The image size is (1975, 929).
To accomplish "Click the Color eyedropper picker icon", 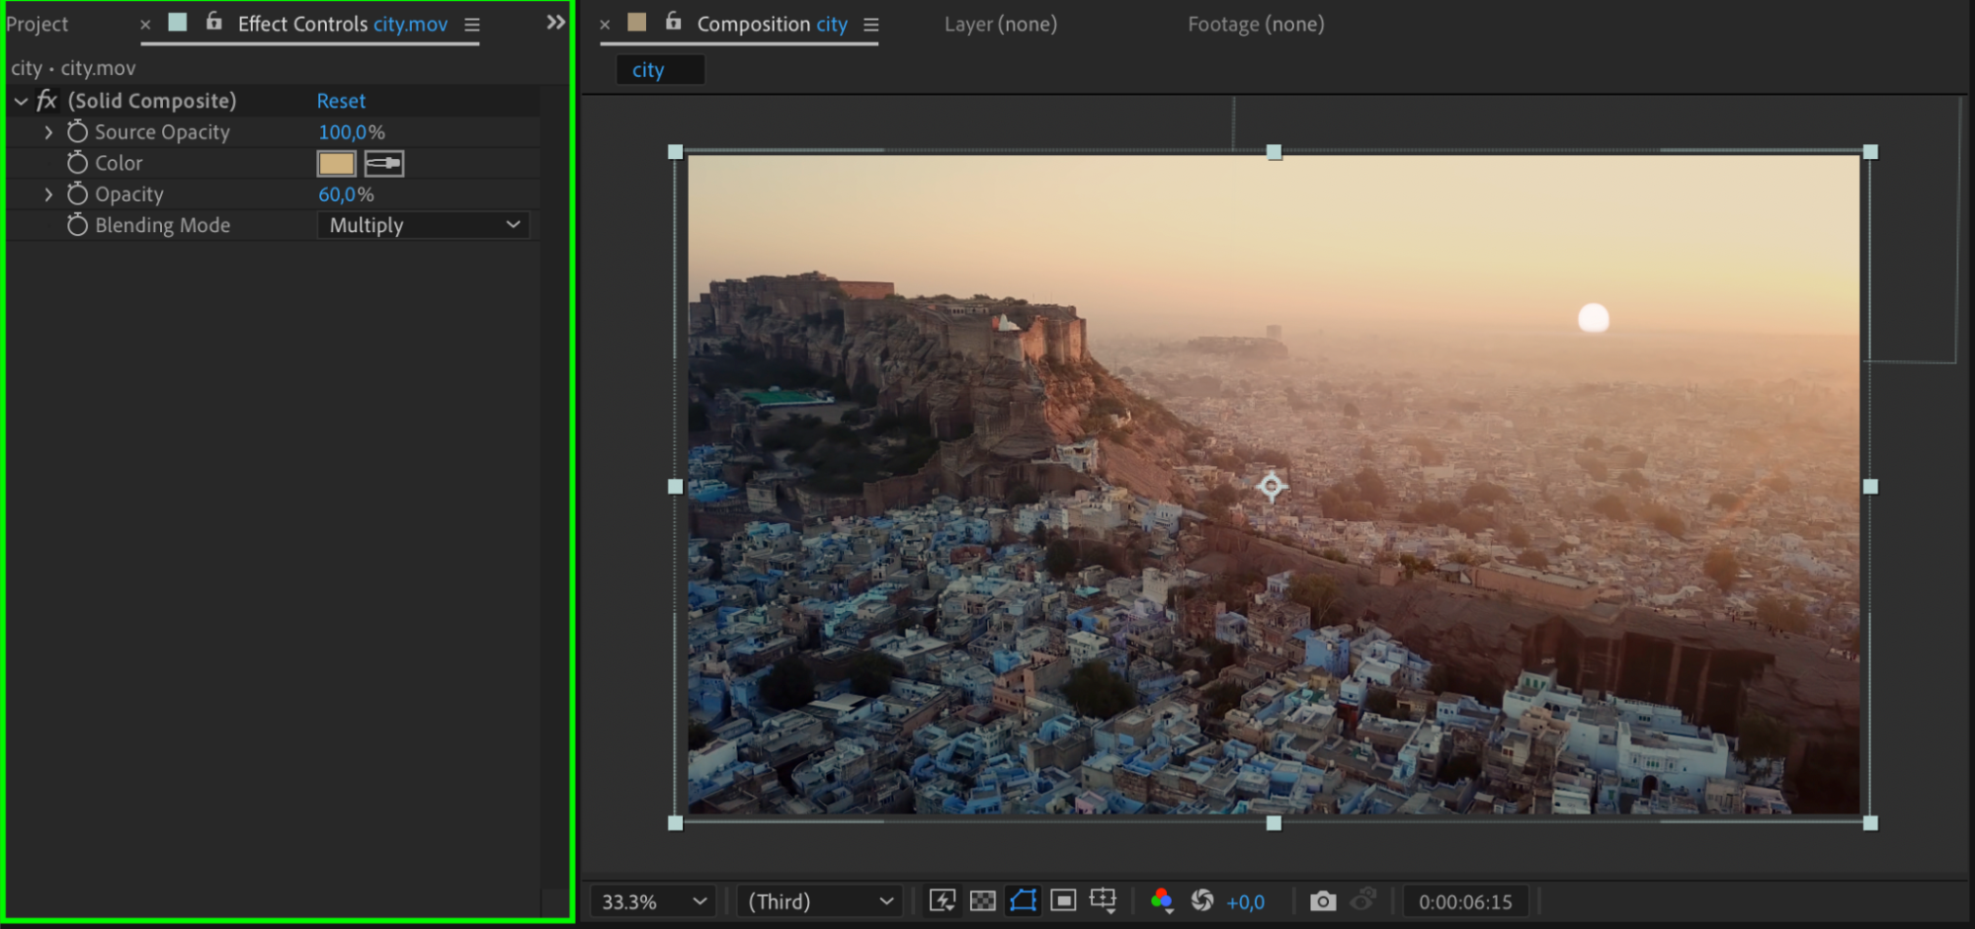I will tap(383, 163).
